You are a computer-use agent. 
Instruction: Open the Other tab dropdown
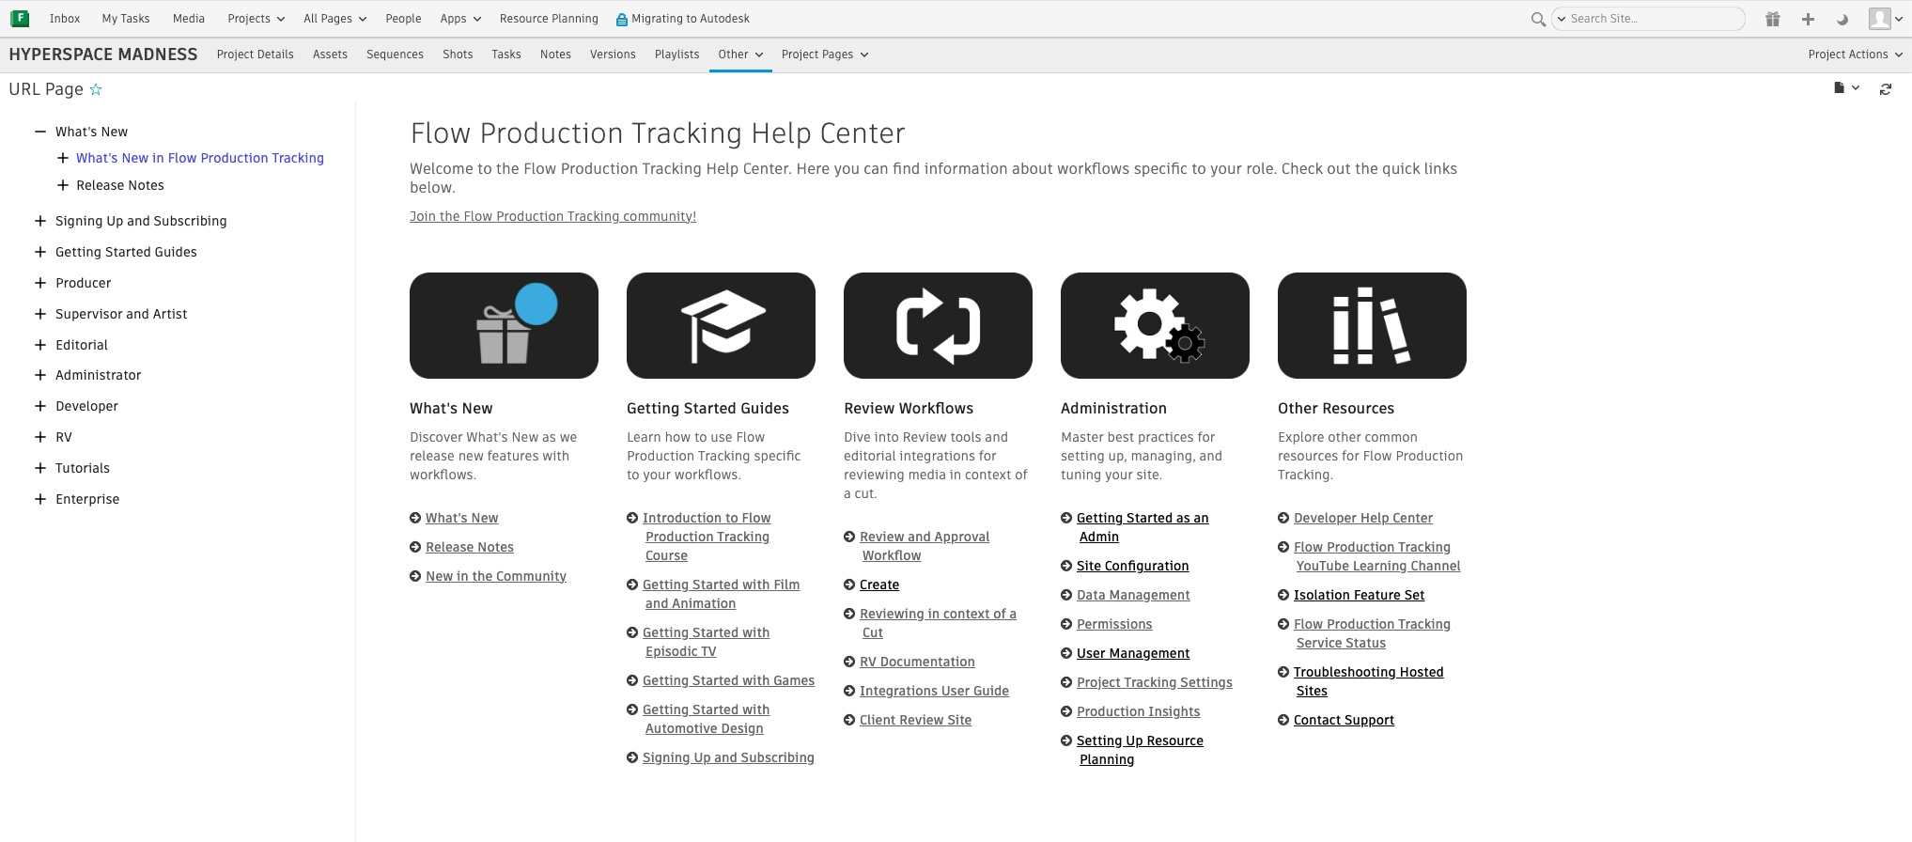tap(740, 55)
